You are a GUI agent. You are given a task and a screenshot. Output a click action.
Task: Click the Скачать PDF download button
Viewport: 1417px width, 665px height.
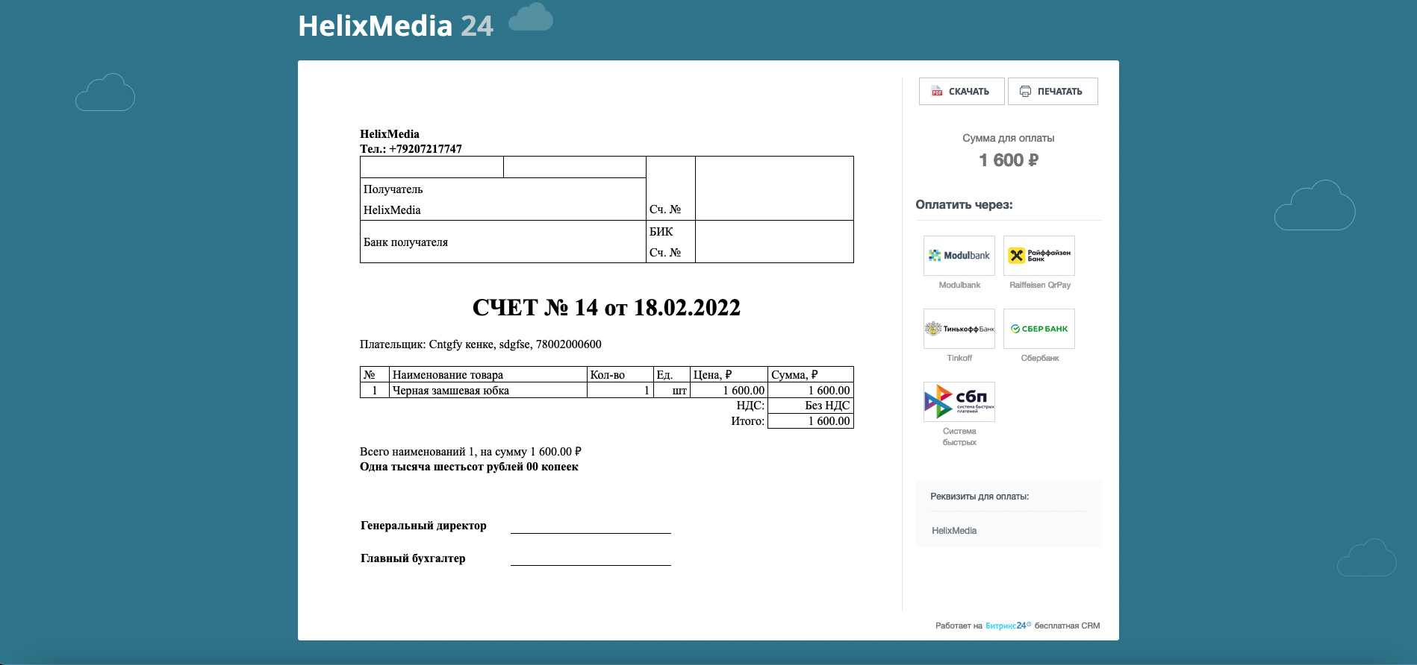click(962, 92)
